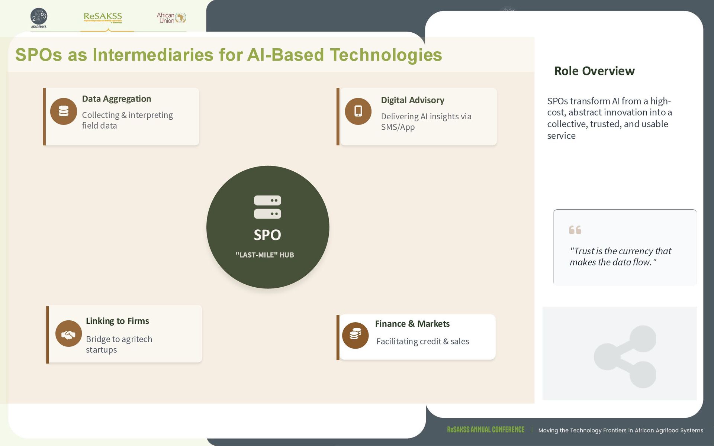Click the AKADEMIYA2063 logo
This screenshot has height=446, width=714.
point(39,18)
